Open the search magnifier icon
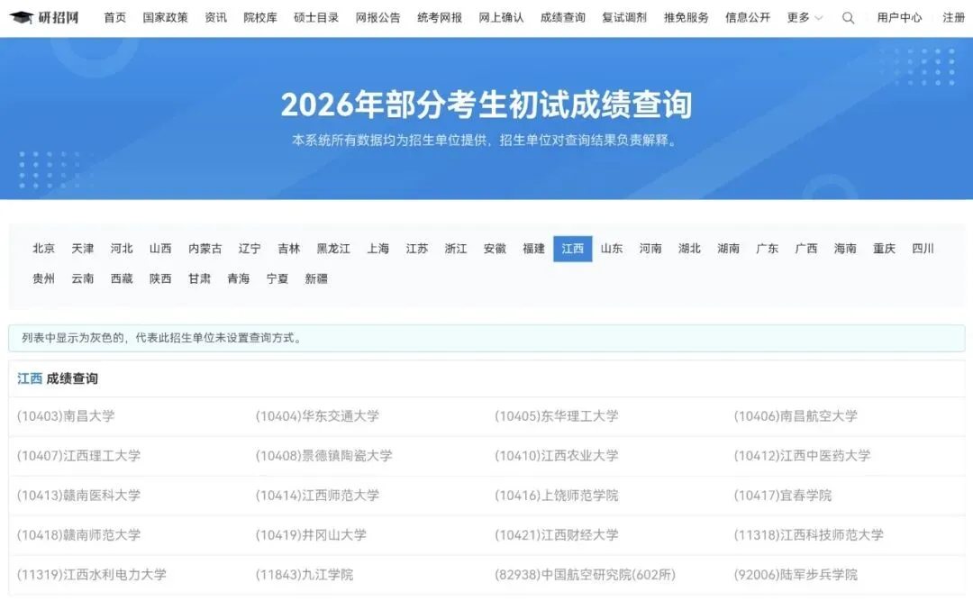 pyautogui.click(x=848, y=18)
